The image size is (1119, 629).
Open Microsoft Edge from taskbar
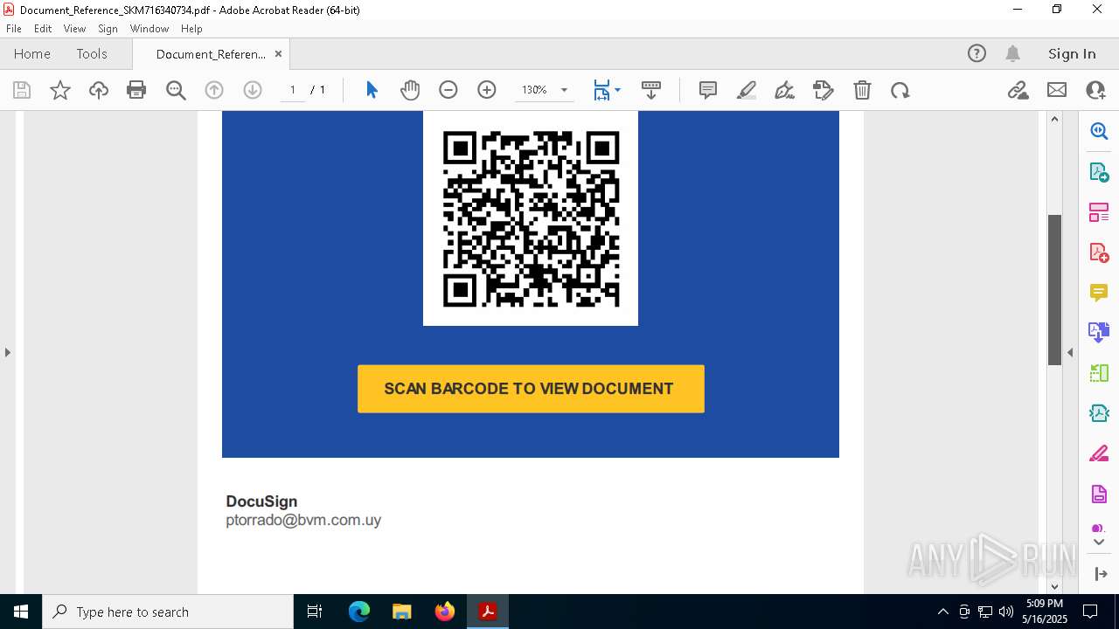coord(359,612)
